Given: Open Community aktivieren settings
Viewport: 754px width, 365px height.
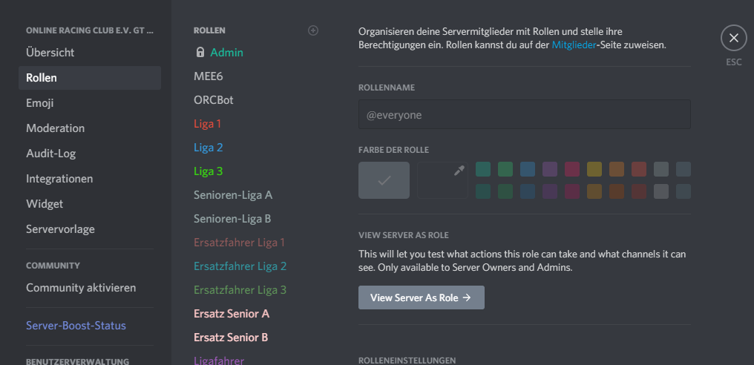Looking at the screenshot, I should point(81,288).
